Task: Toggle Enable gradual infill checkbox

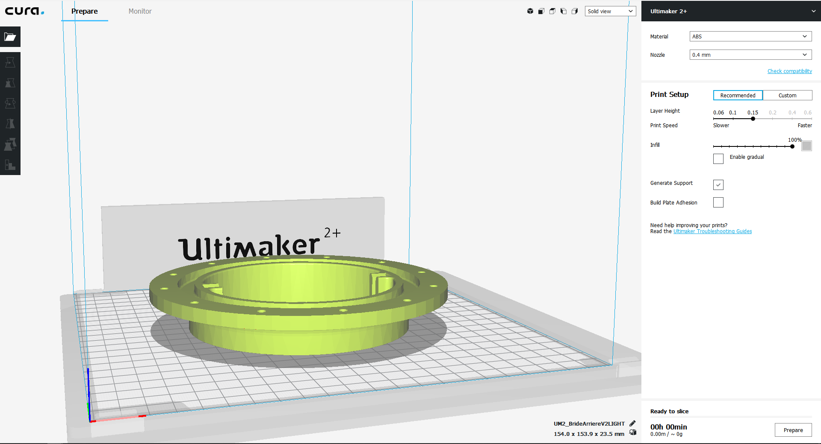Action: [x=718, y=158]
